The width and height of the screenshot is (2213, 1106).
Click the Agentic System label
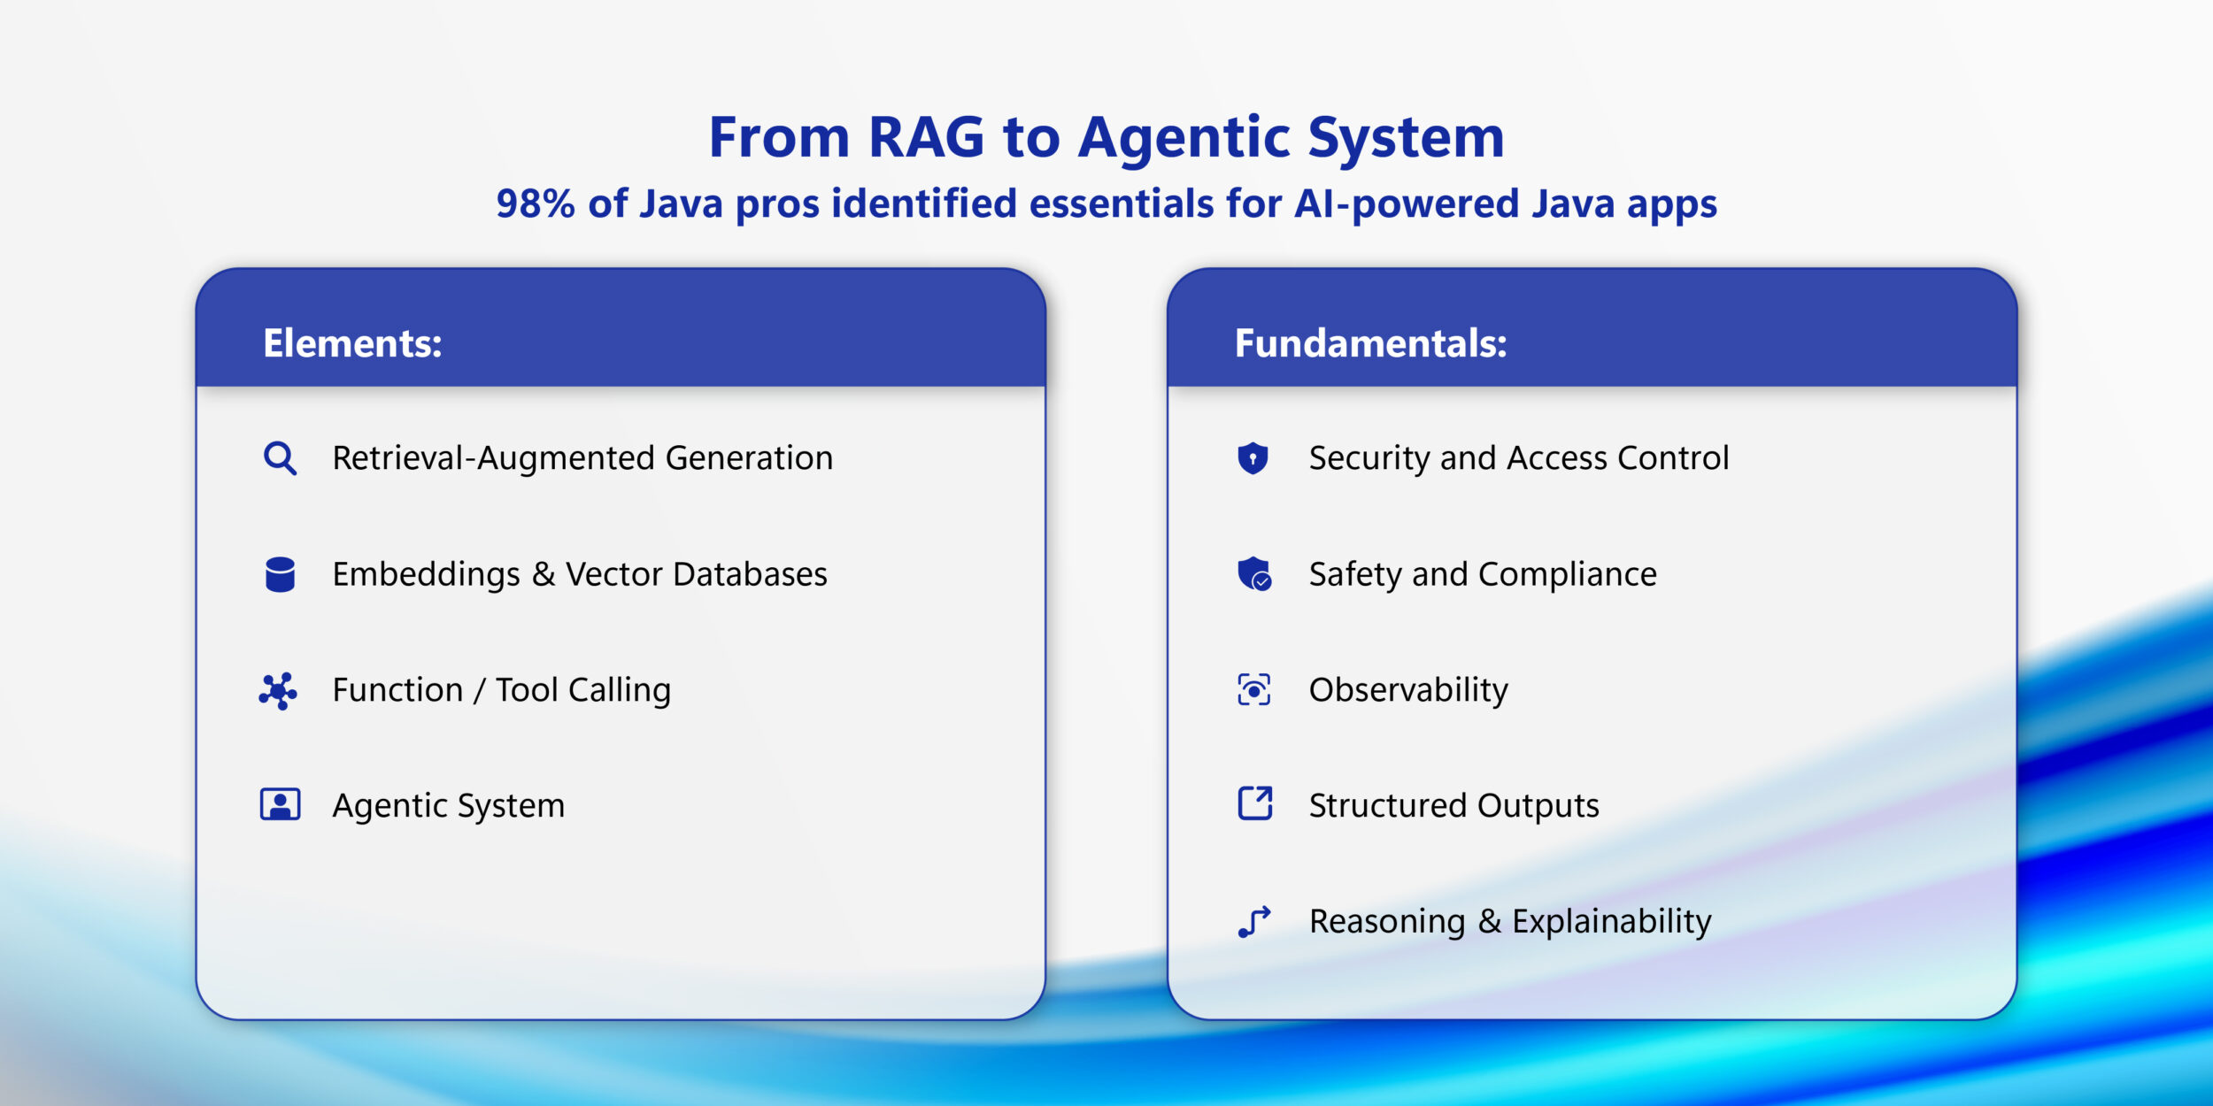pyautogui.click(x=448, y=805)
